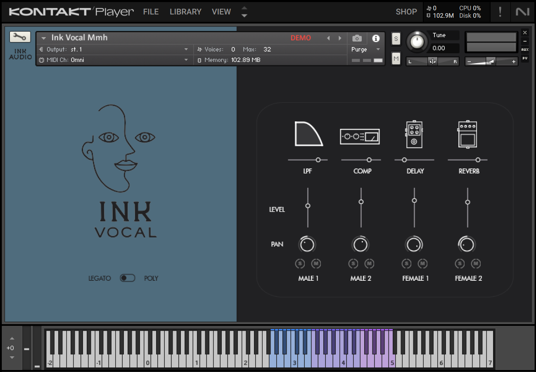Click the Female 1 level fader
Screen dimensions: 536x372
click(414, 201)
